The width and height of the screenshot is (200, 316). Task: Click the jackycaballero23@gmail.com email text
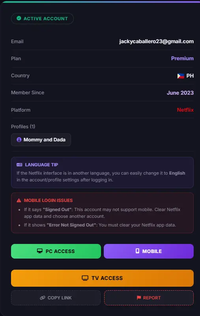pos(157,42)
